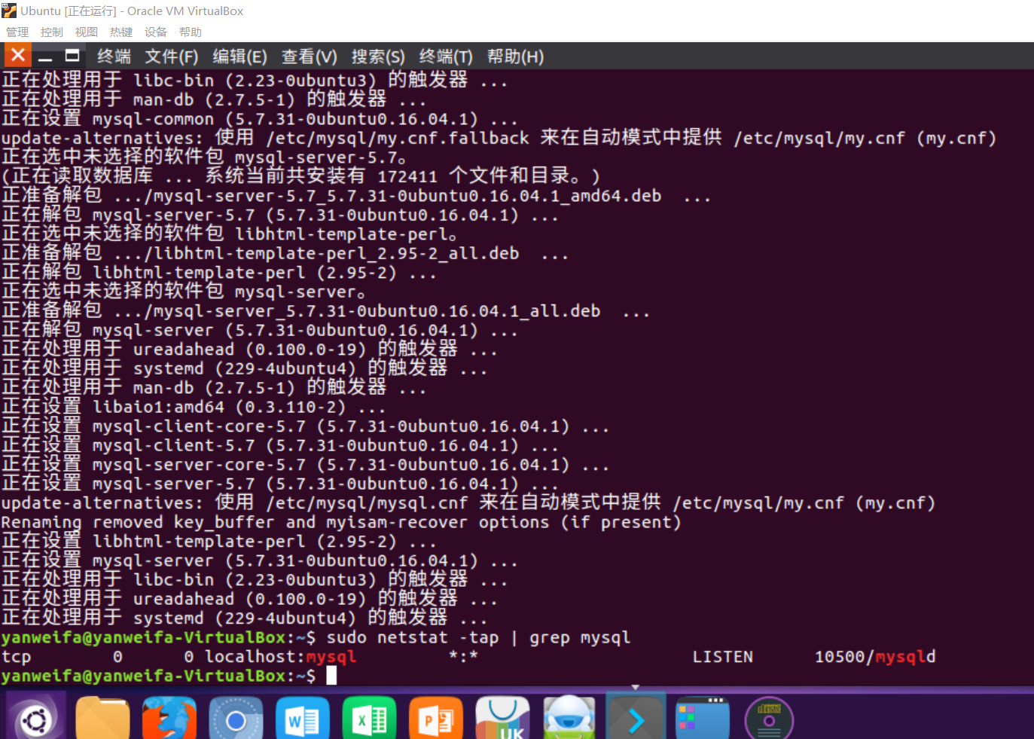Open the 终端(T) menu
This screenshot has width=1034, height=739.
446,56
